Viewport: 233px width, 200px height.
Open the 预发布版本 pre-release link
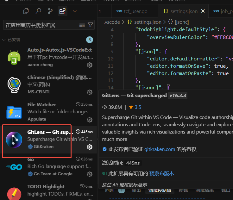point(161,173)
